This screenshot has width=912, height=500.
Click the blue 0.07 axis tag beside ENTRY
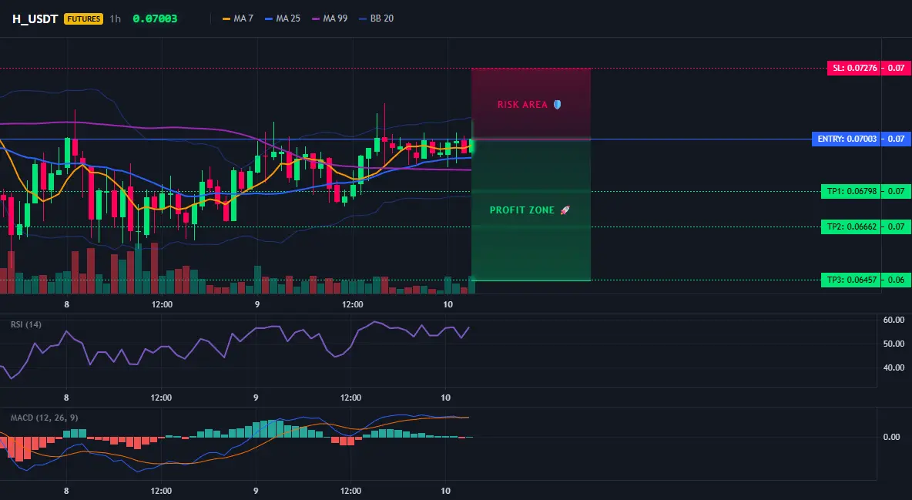click(897, 139)
